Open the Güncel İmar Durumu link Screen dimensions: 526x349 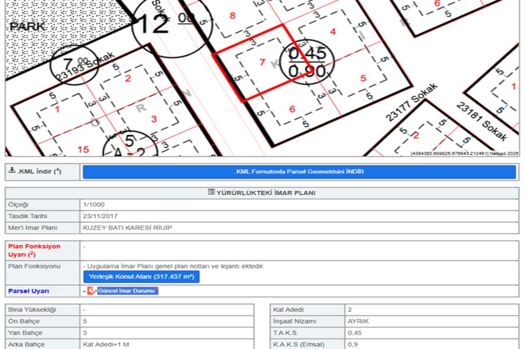point(127,291)
